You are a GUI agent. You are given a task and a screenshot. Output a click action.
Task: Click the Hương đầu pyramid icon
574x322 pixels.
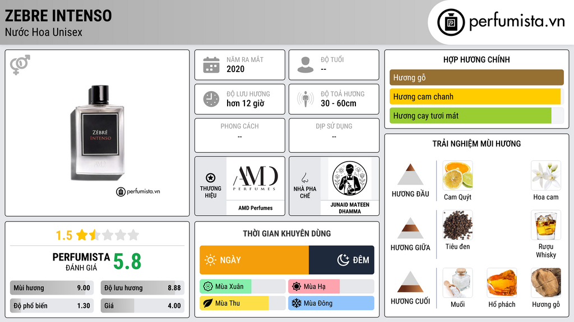click(410, 174)
